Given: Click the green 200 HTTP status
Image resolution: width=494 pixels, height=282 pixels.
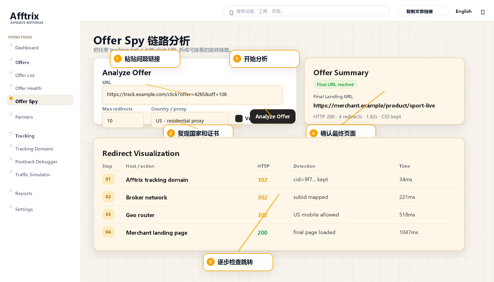Looking at the screenshot, I should click(262, 233).
